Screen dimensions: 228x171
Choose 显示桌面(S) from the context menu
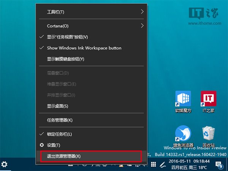click(x=57, y=106)
